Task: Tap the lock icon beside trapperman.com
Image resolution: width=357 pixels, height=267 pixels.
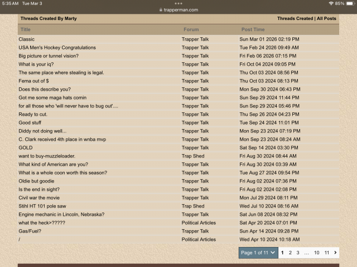Action: click(161, 10)
